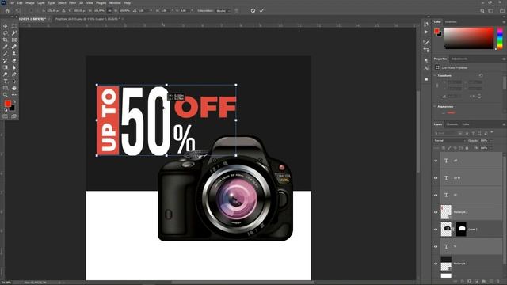
Task: Open the Layer menu
Action: pyautogui.click(x=41, y=2)
